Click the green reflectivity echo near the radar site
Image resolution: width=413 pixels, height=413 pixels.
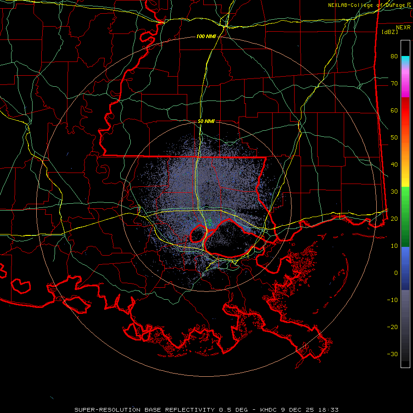pos(209,222)
